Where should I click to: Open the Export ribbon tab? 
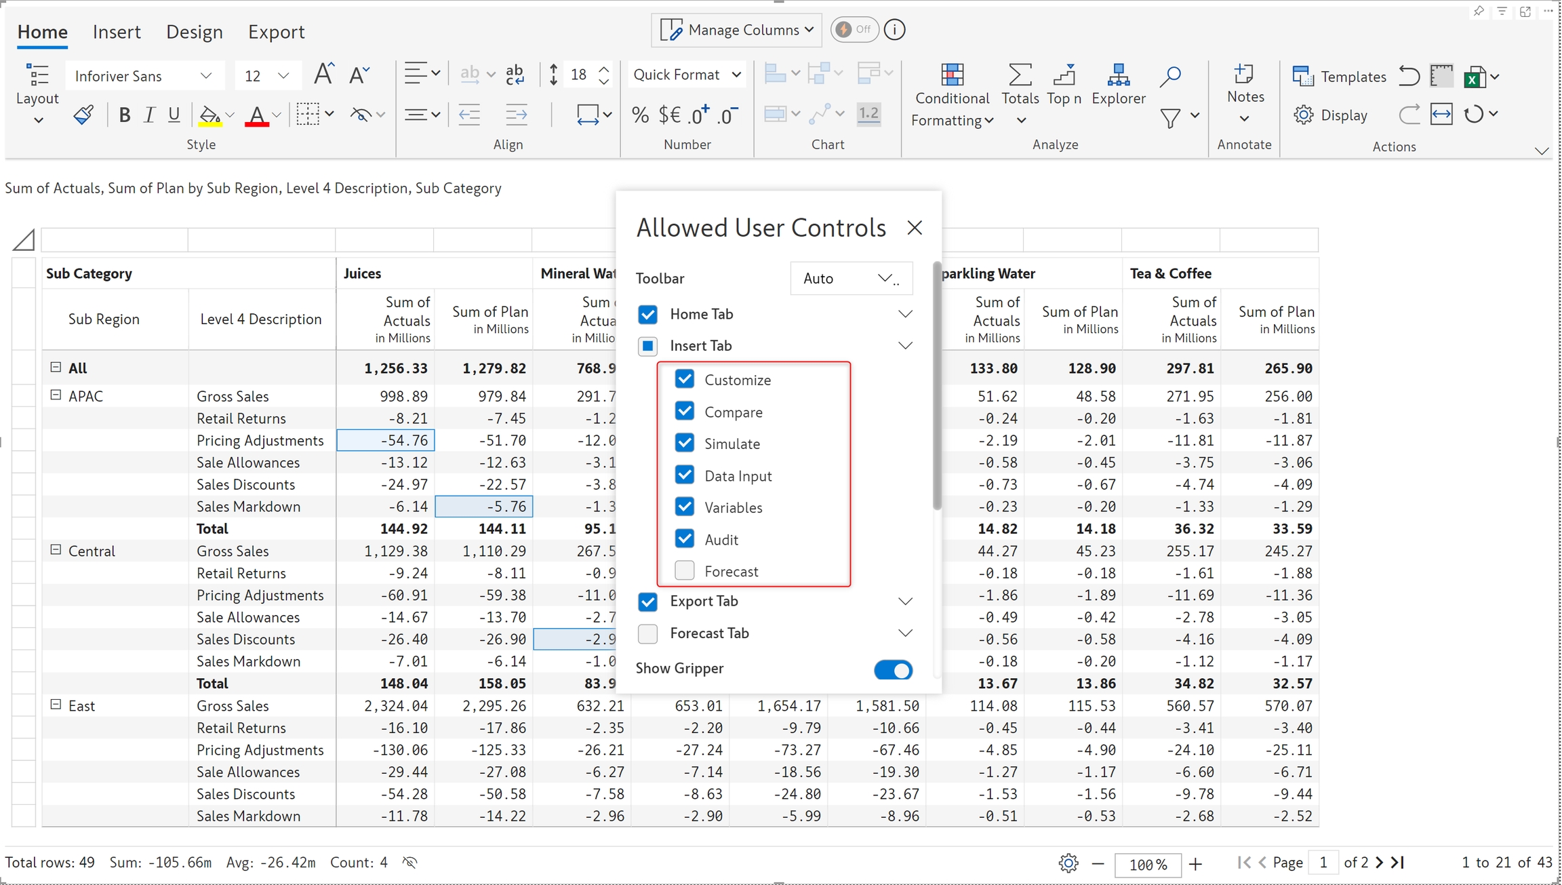pyautogui.click(x=276, y=31)
